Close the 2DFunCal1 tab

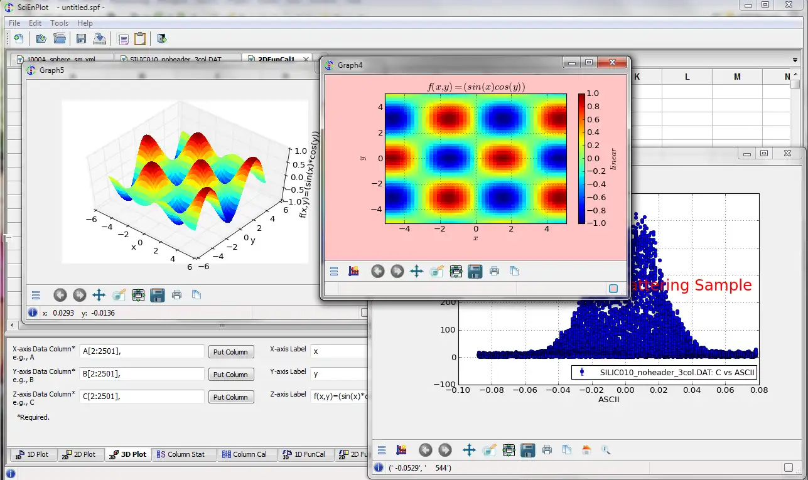point(306,59)
